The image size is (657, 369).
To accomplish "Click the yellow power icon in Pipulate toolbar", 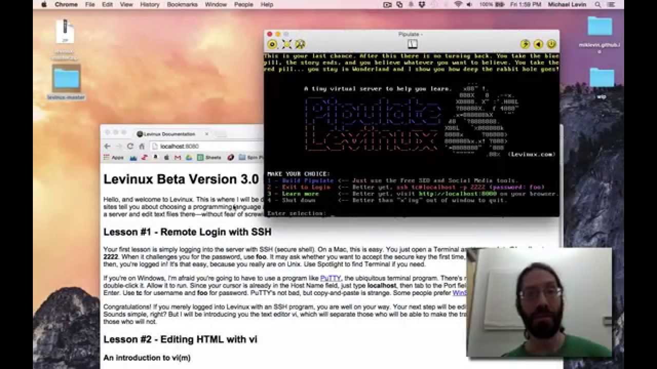I will (551, 45).
